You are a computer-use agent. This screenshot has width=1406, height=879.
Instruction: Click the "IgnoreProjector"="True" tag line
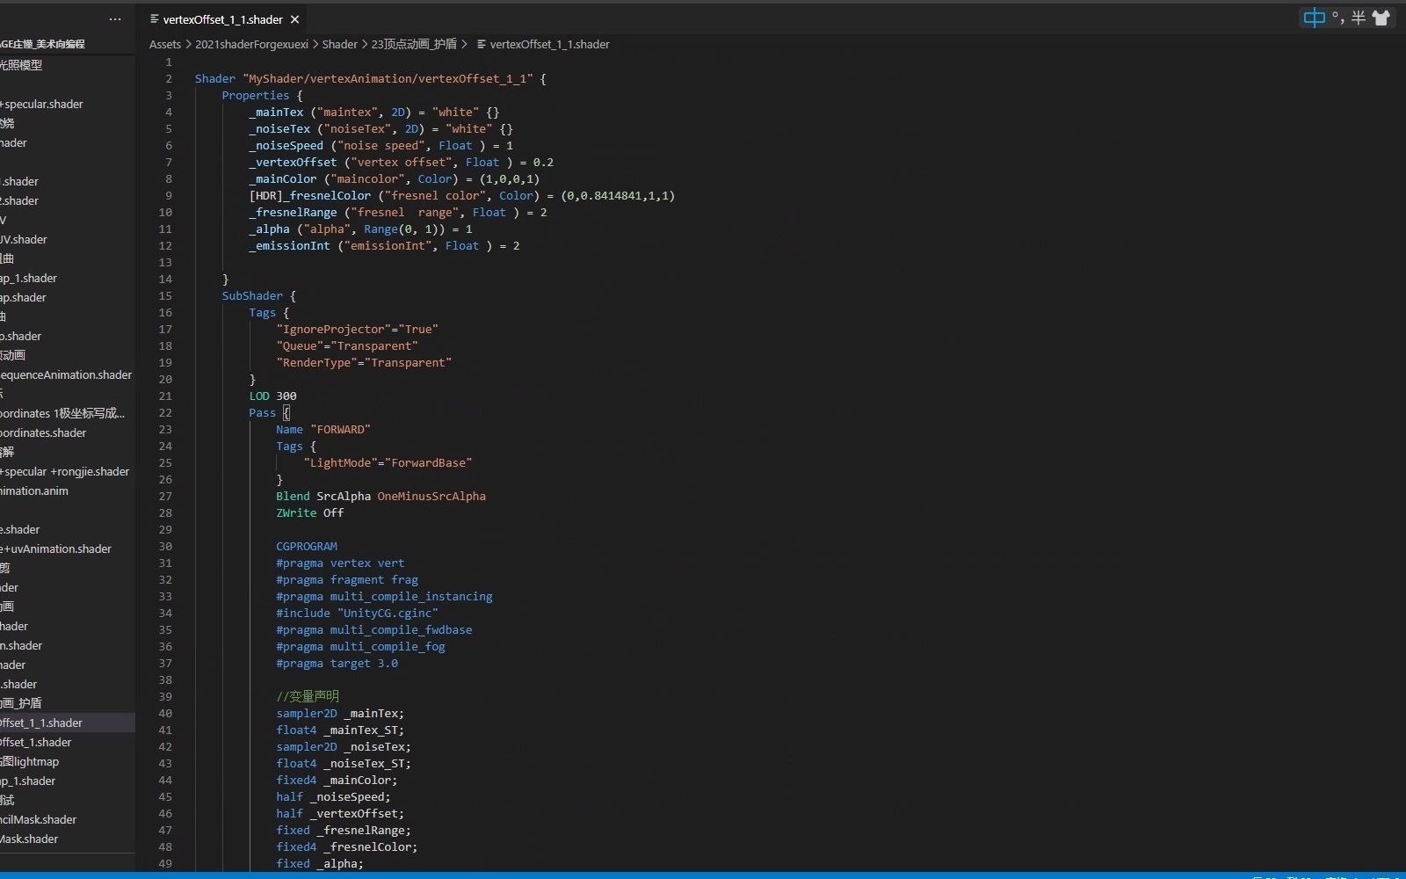tap(357, 329)
